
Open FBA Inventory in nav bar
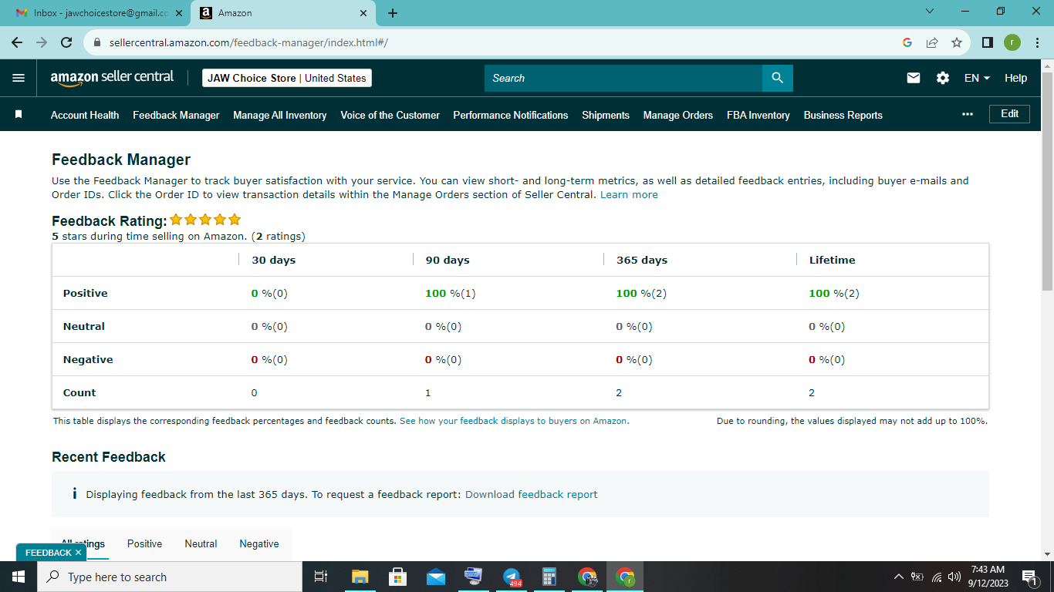point(758,115)
